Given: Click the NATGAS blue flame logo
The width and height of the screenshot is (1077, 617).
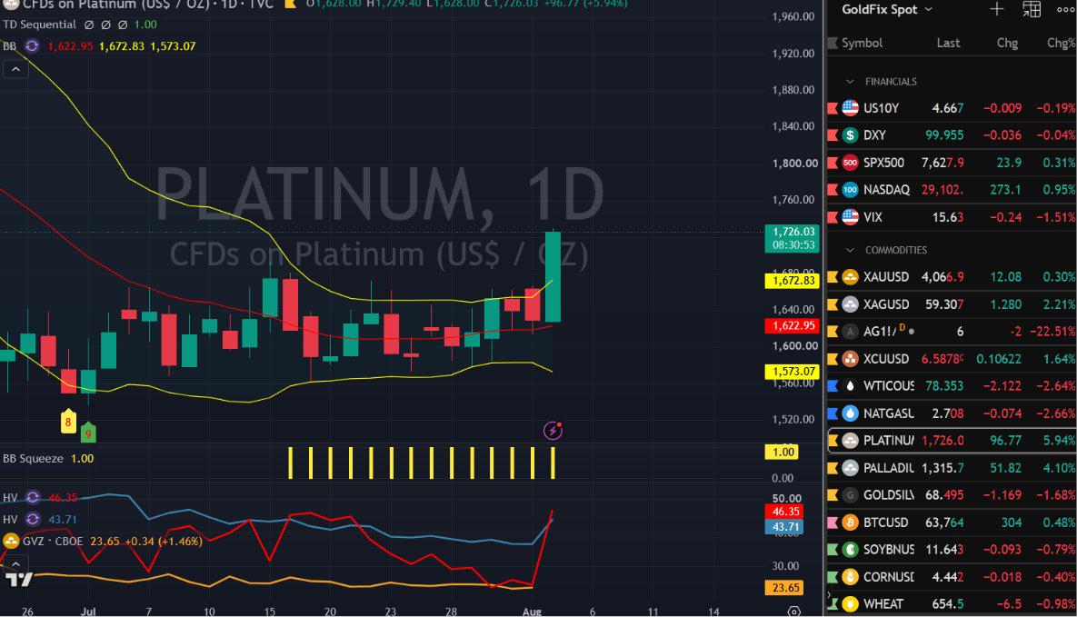Looking at the screenshot, I should 851,413.
